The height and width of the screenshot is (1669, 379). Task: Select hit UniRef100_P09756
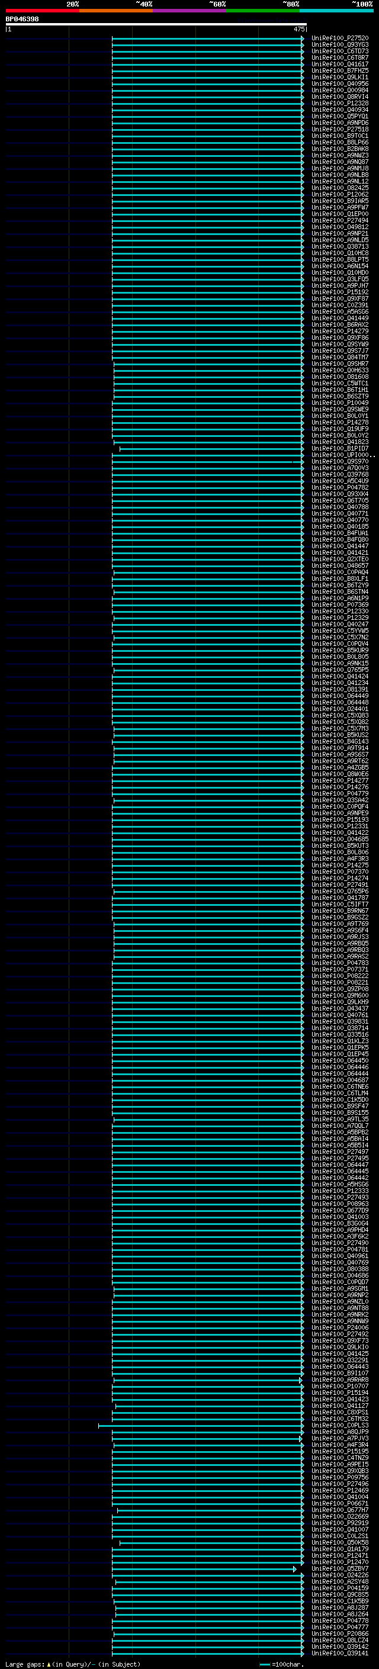tap(339, 1477)
